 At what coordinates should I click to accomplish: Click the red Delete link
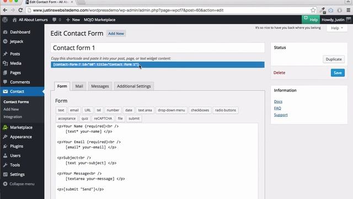point(279,72)
